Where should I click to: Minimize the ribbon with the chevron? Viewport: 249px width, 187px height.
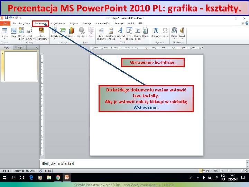(243, 23)
